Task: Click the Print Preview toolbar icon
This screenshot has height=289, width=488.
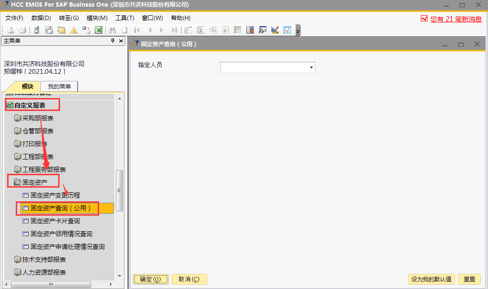Action: pyautogui.click(x=10, y=30)
